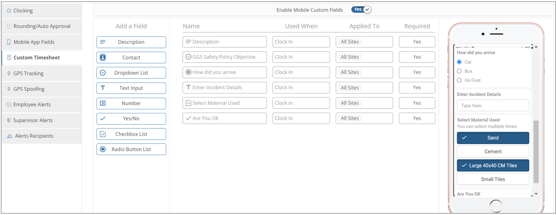This screenshot has height=215, width=556.
Task: Click the GPS Tracking pin icon
Action: (x=9, y=74)
